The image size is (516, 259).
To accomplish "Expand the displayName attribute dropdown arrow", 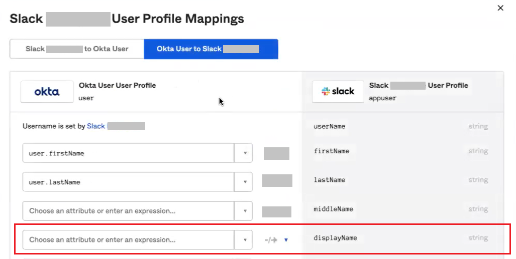I will tap(244, 240).
